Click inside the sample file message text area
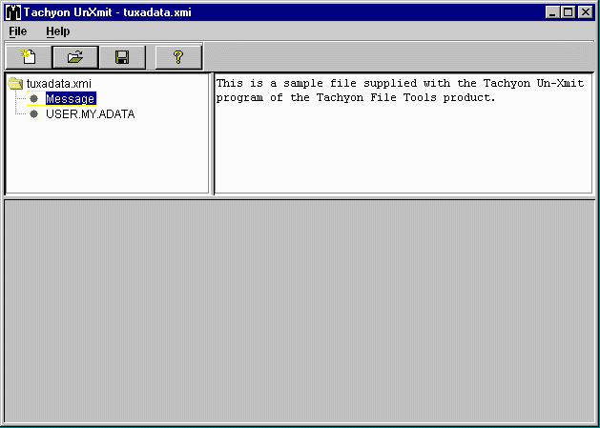The width and height of the screenshot is (600, 428). pyautogui.click(x=403, y=133)
